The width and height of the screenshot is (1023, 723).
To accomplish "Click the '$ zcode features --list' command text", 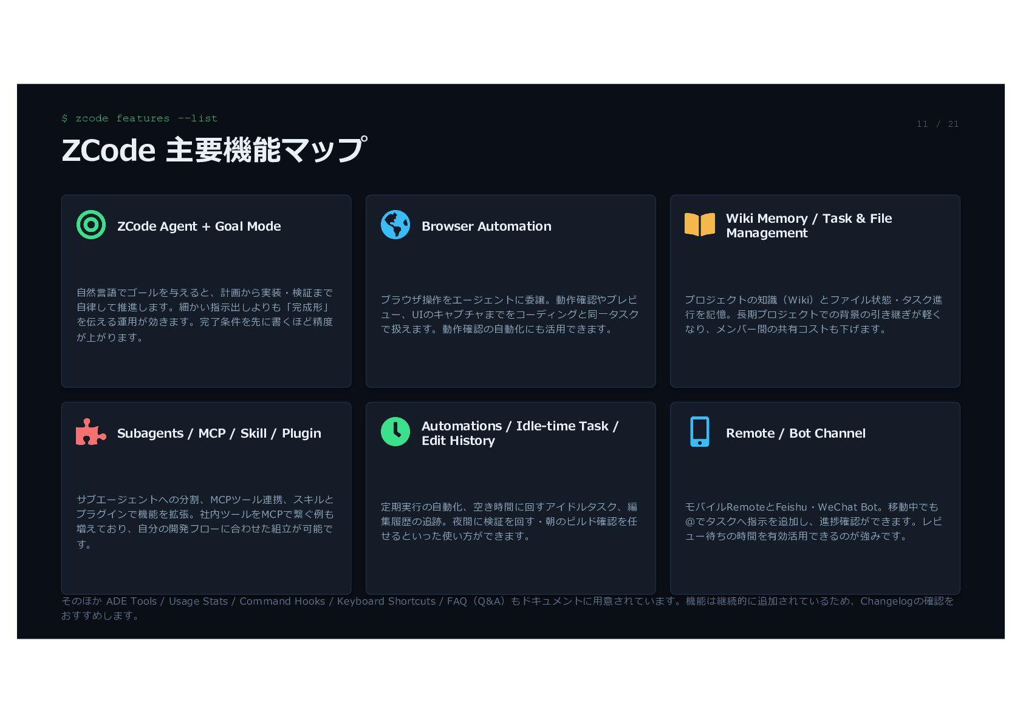I will click(139, 118).
